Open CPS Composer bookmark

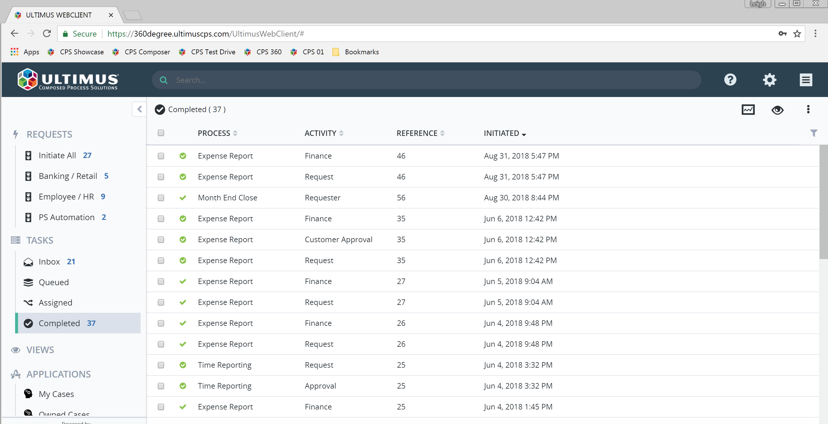point(141,52)
